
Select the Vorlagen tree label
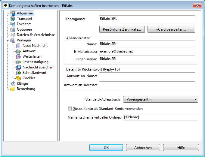tap(24, 40)
